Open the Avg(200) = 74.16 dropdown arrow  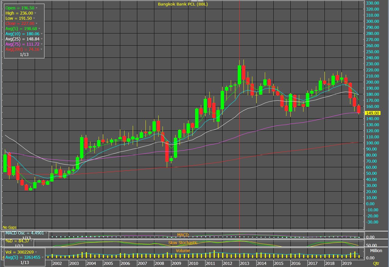coord(41,50)
